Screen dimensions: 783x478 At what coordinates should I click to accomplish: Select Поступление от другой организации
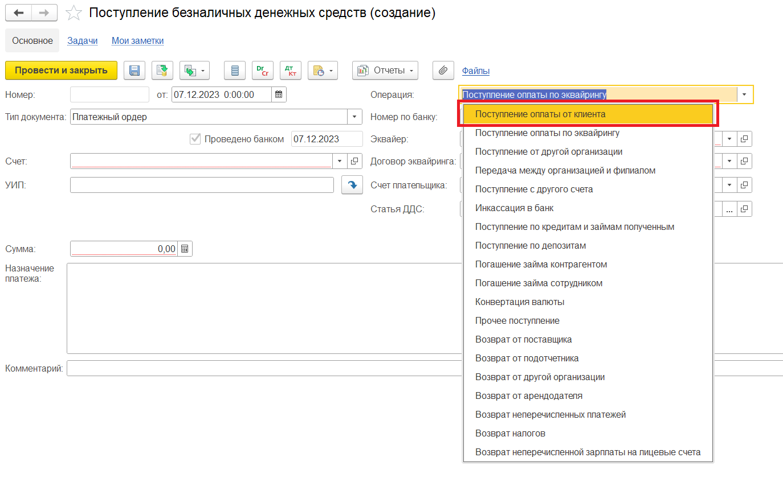point(588,152)
